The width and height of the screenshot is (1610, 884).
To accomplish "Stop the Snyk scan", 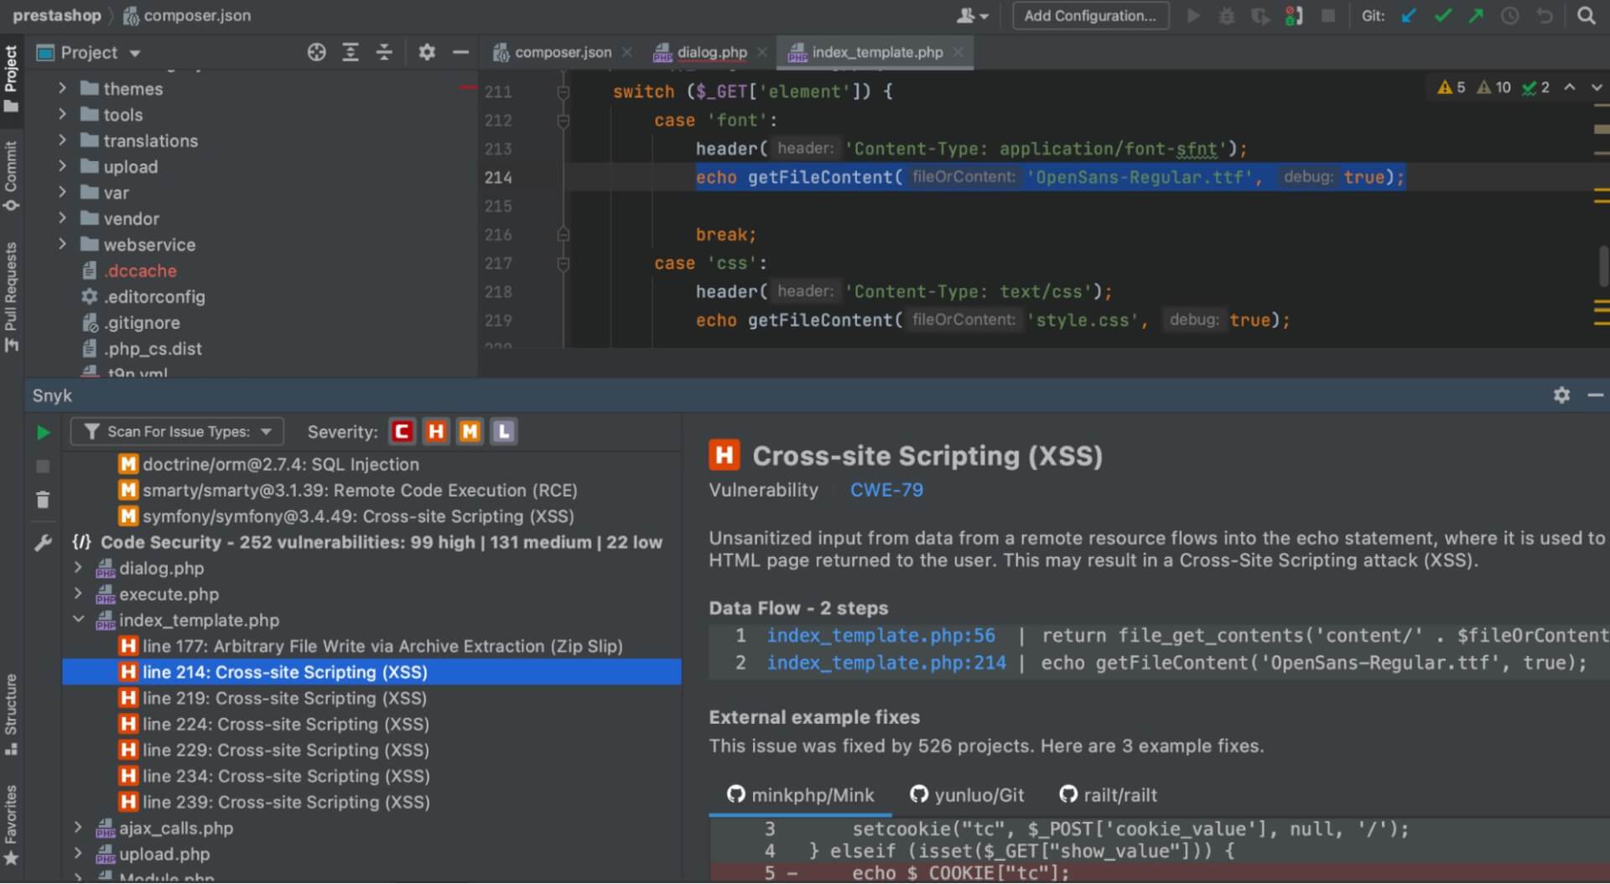I will [43, 466].
